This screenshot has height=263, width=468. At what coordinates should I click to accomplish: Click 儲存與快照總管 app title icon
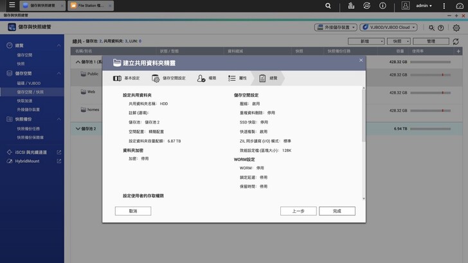coord(12,27)
